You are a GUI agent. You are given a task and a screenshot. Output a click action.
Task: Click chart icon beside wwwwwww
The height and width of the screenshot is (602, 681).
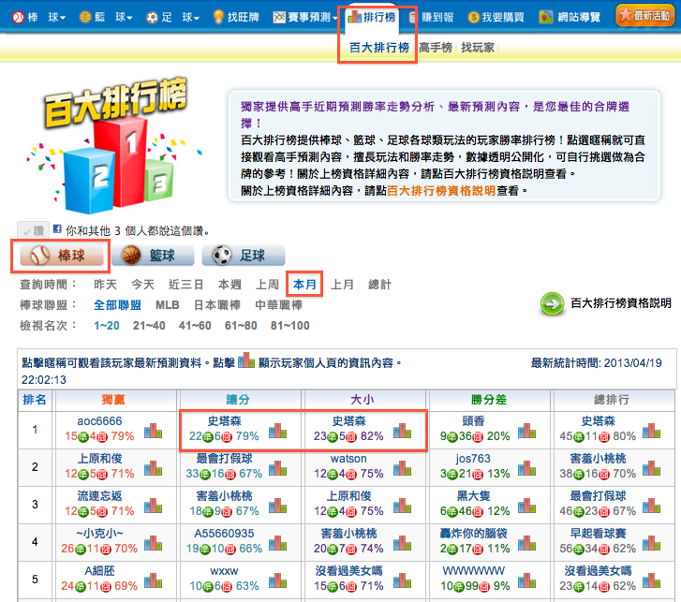[x=526, y=580]
